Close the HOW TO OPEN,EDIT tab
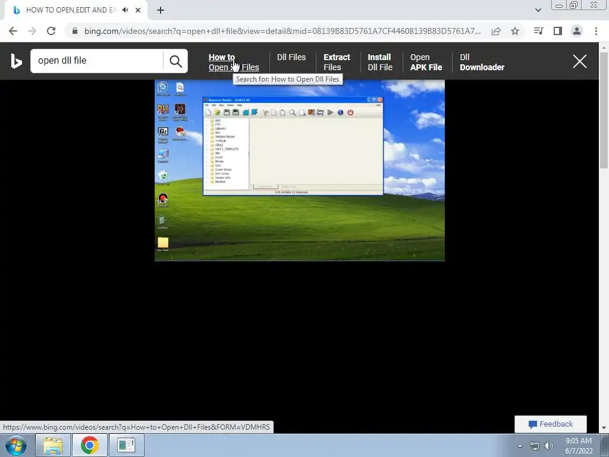 [138, 10]
